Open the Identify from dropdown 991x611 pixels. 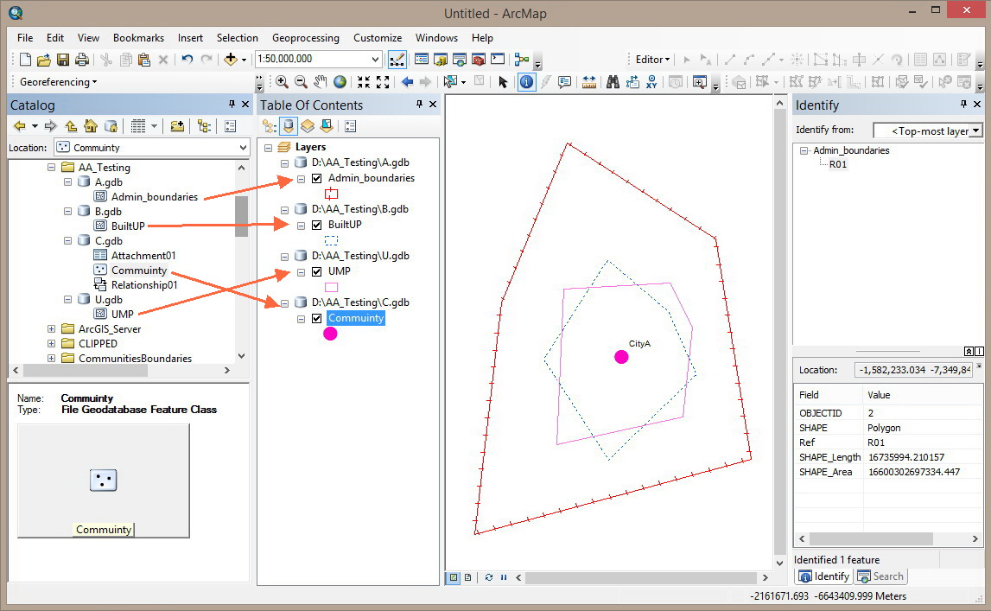click(975, 130)
